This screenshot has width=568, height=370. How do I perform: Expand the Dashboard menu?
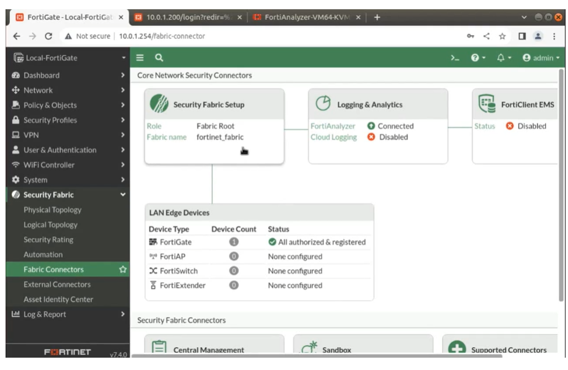point(68,75)
